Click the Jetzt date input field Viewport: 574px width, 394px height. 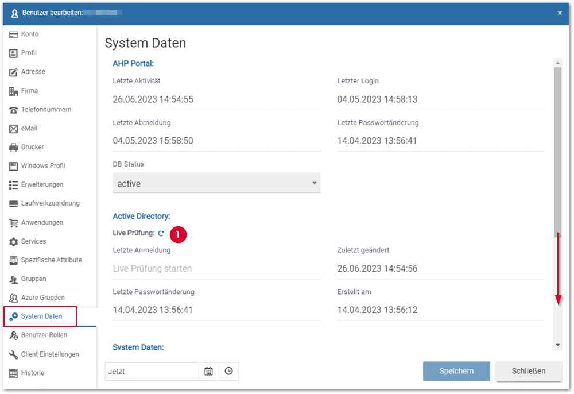click(152, 371)
